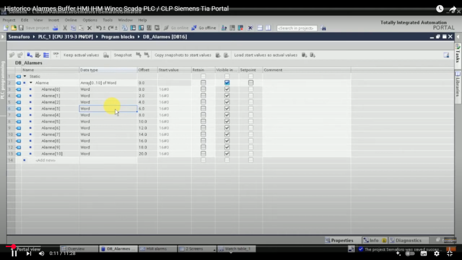Screen dimensions: 462x260
Task: Click the Undo arrow icon
Action: (x=99, y=28)
